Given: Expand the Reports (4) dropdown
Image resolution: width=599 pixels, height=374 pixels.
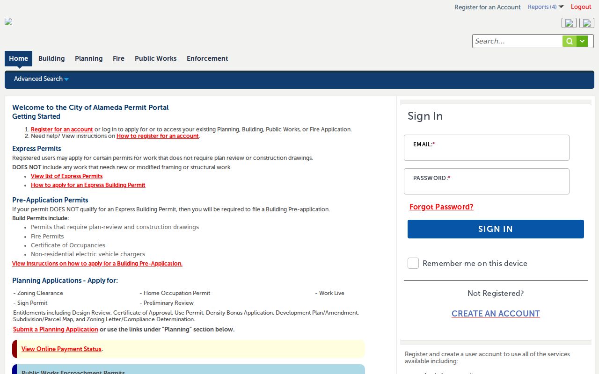Looking at the screenshot, I should [546, 7].
